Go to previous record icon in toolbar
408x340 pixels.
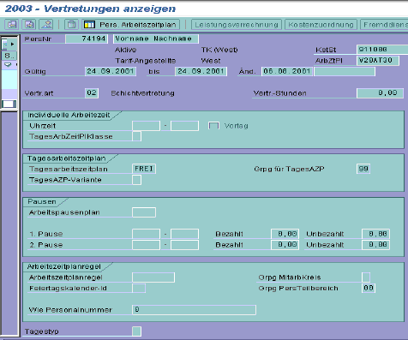click(x=12, y=25)
